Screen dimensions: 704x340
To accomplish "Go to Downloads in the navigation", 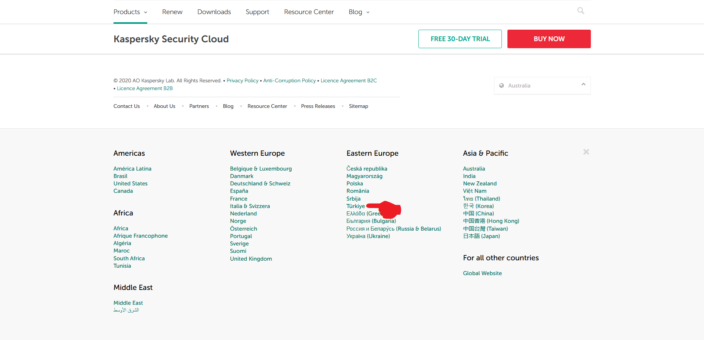I will point(214,12).
